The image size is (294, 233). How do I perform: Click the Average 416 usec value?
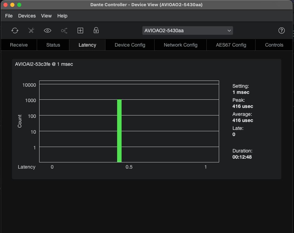click(242, 120)
